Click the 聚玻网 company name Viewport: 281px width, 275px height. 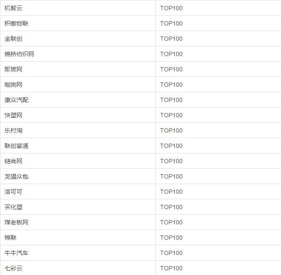[14, 69]
